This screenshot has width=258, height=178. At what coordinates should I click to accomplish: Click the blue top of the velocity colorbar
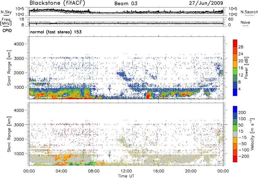tap(235, 109)
